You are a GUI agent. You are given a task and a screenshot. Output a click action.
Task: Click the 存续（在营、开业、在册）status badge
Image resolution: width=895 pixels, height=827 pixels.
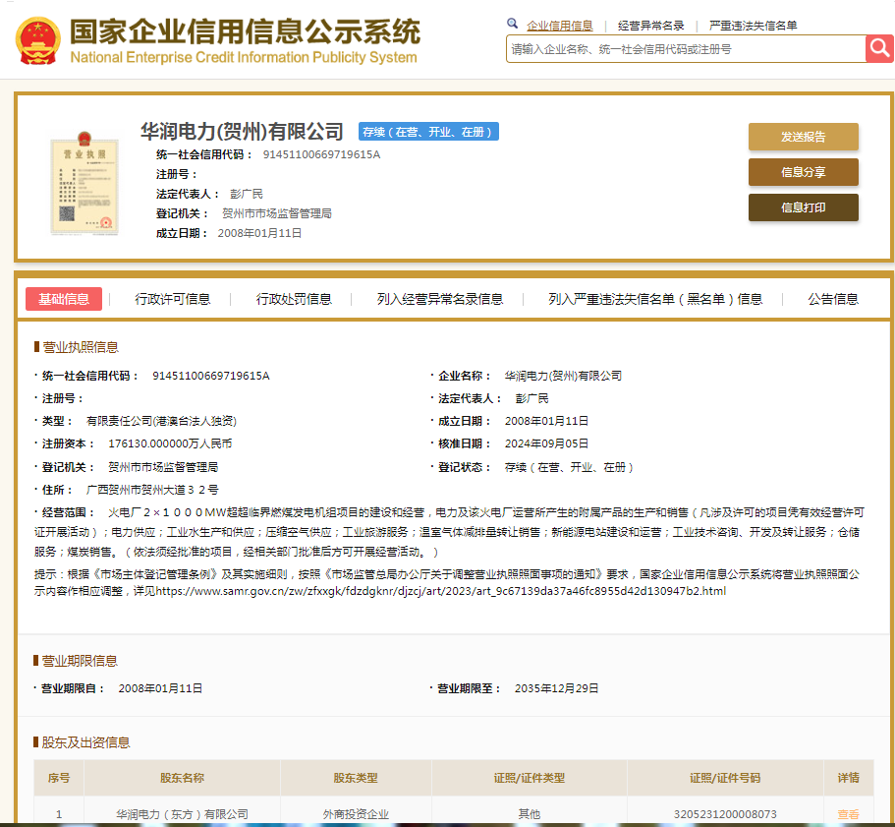tap(428, 132)
